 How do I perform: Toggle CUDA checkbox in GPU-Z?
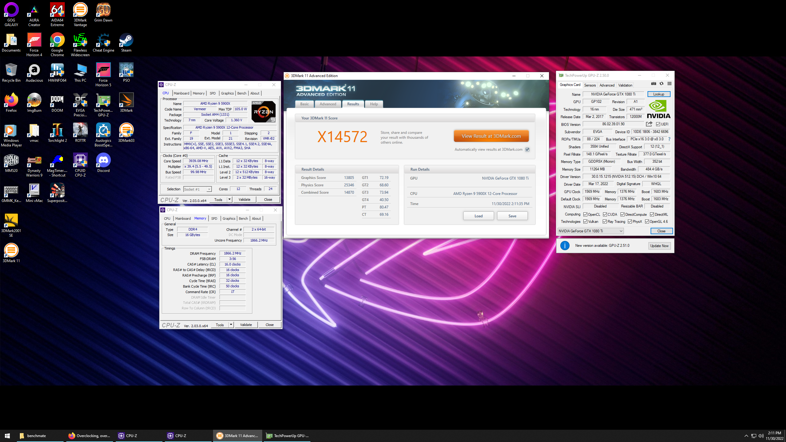(605, 215)
